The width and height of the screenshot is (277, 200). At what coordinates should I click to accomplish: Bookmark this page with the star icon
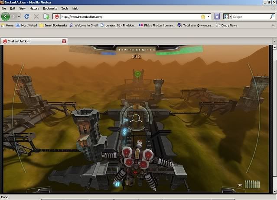203,16
